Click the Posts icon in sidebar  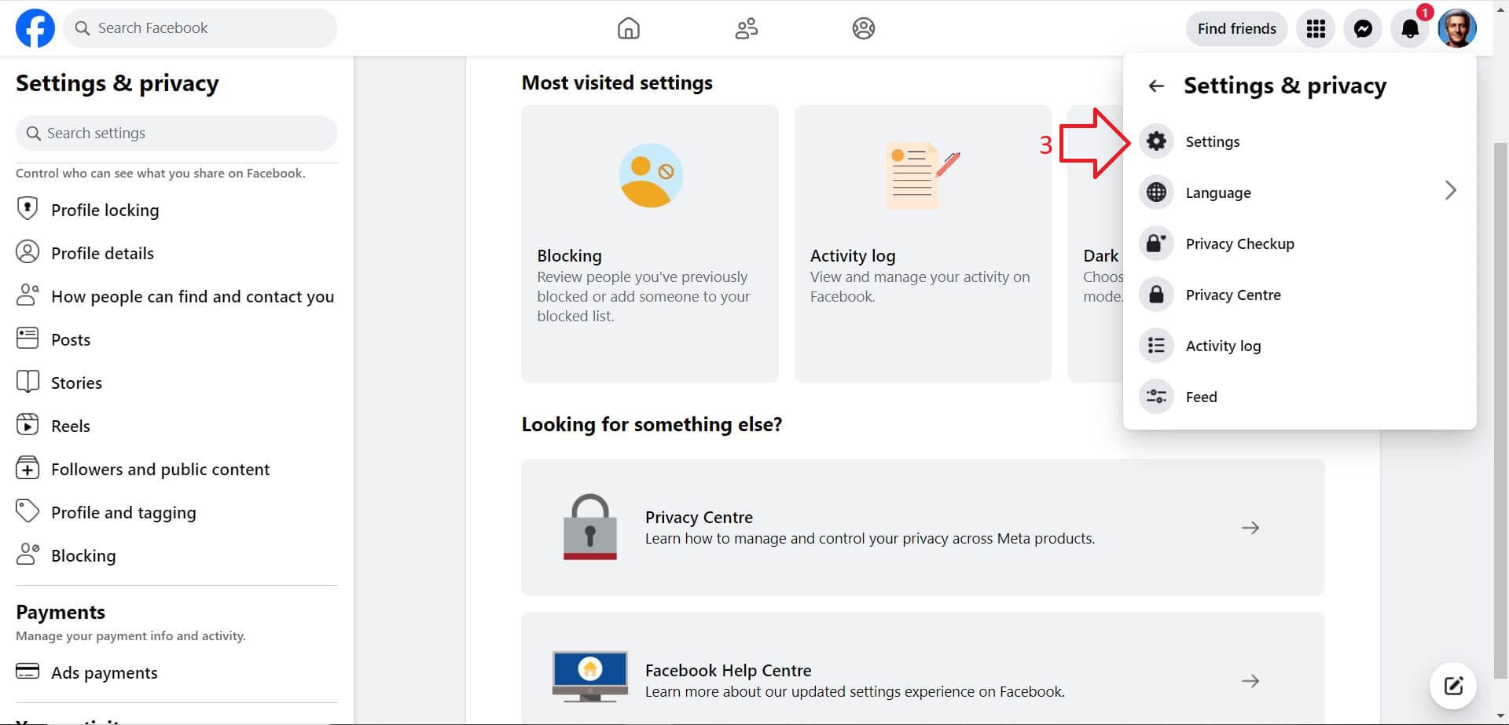point(28,339)
